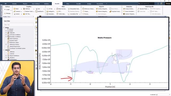Close the Static Pressure plot window
Screen dimensions: 171x96
coord(165,17)
